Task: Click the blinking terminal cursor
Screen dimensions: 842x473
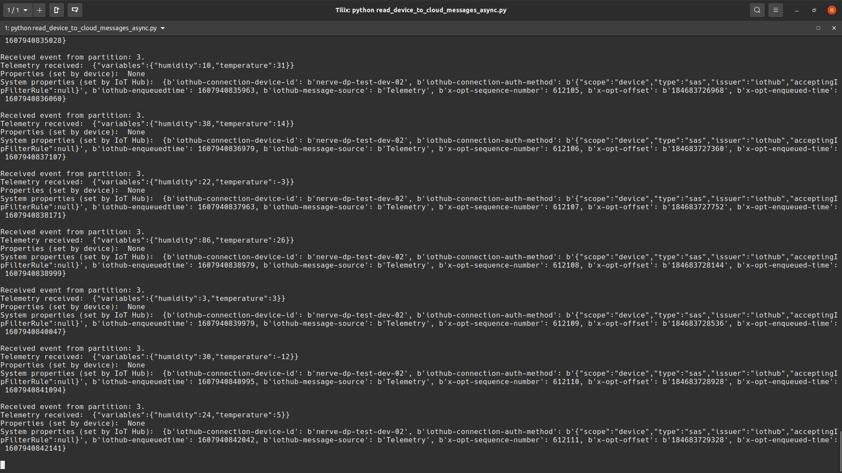Action: tap(3, 465)
